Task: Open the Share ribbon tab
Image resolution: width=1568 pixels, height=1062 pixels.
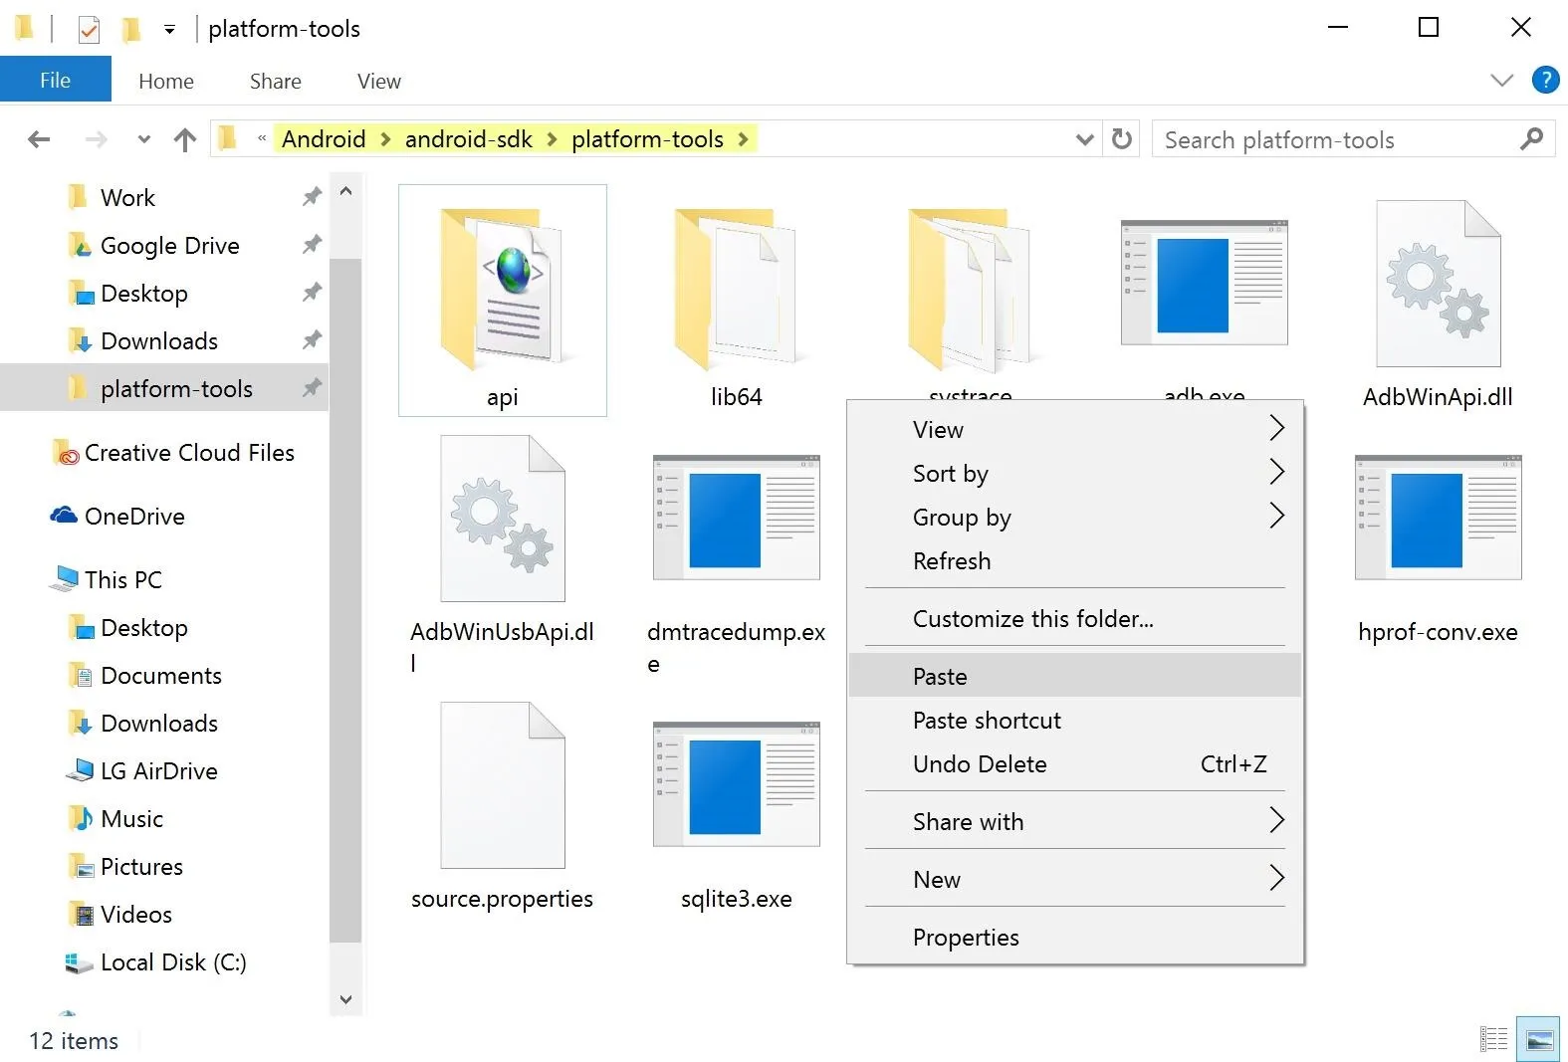Action: [x=276, y=81]
